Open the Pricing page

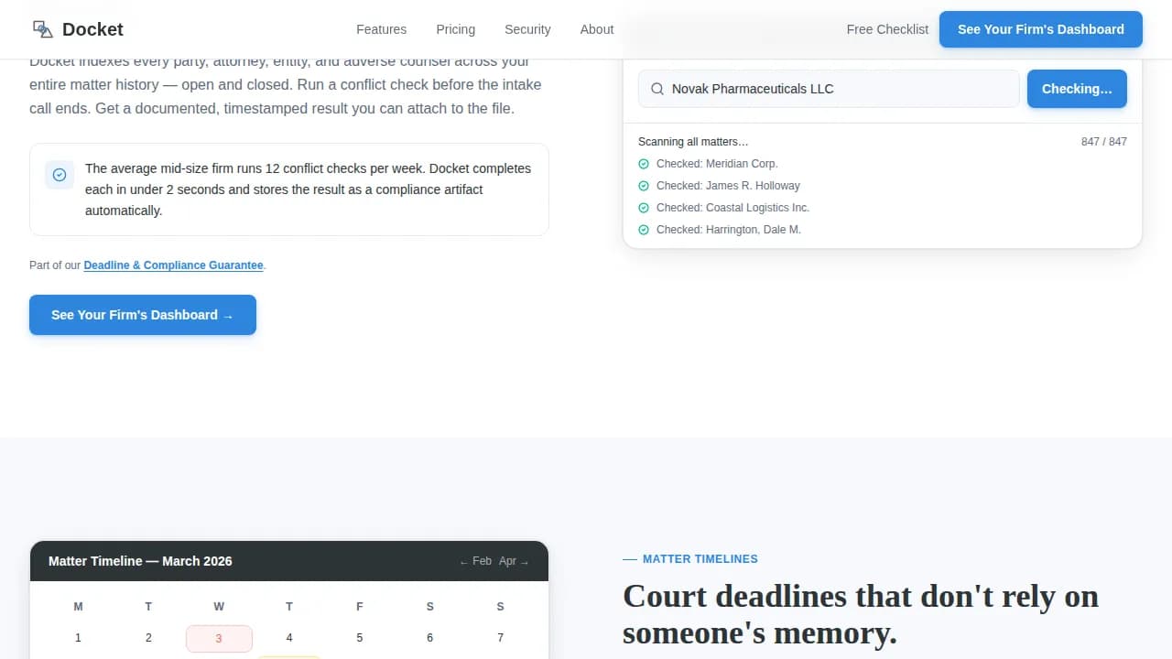(x=455, y=28)
